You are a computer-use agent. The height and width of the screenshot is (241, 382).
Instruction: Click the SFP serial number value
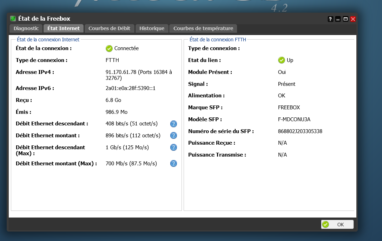(300, 131)
